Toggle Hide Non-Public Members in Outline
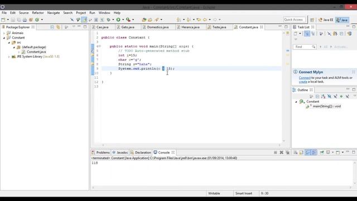This screenshot has height=201, width=357. point(341,97)
